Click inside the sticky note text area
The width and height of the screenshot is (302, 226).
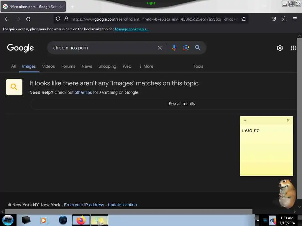266,150
